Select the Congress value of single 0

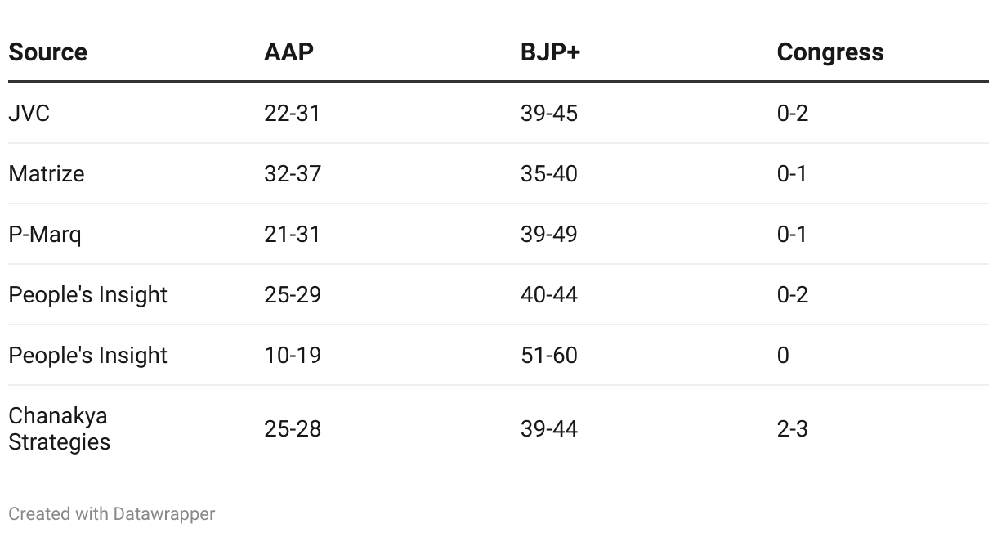tap(783, 355)
